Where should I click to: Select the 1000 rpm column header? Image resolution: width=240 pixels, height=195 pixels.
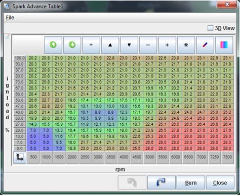[46, 157]
